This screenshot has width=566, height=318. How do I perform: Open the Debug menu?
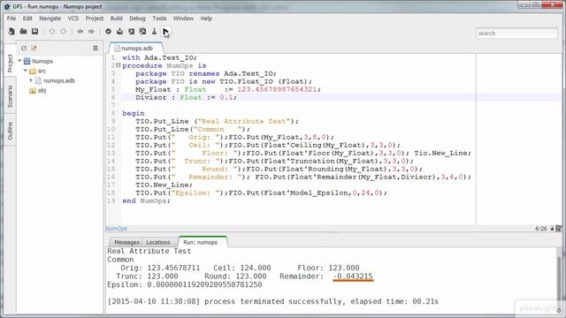pos(138,19)
